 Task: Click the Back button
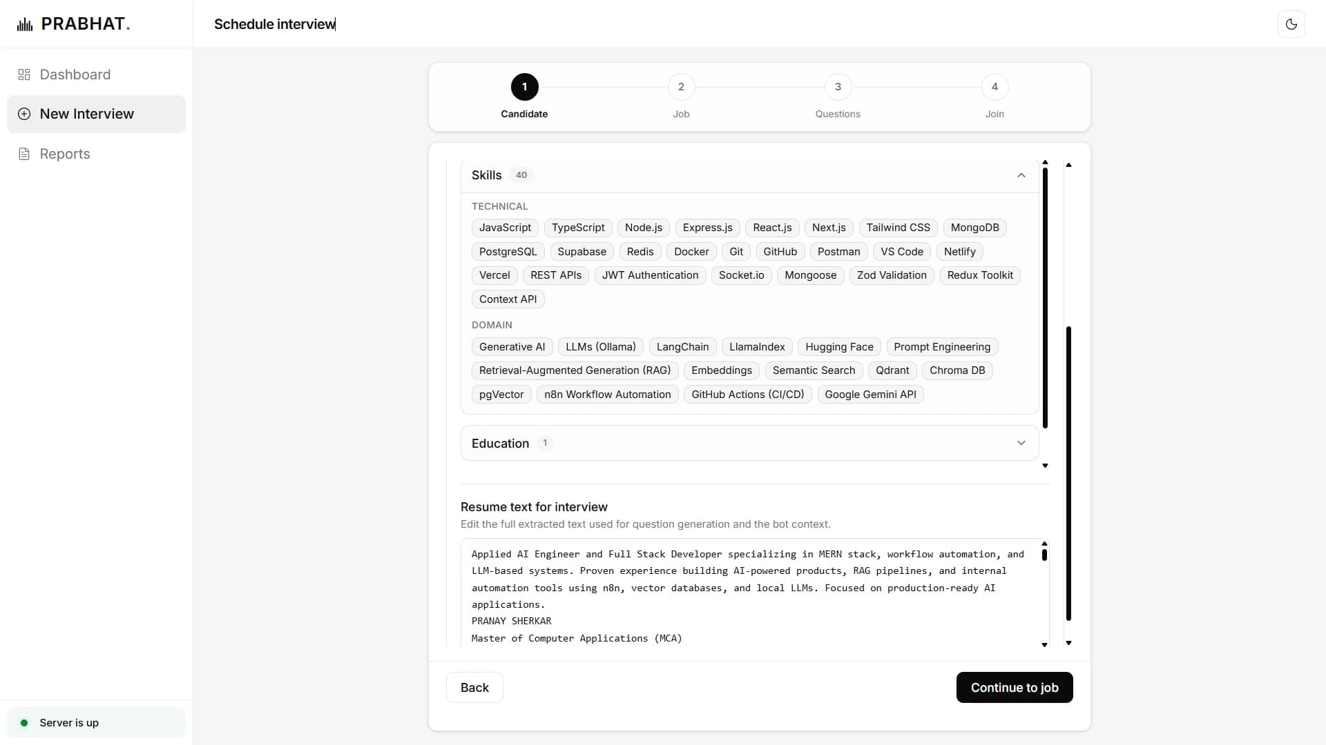(x=474, y=688)
